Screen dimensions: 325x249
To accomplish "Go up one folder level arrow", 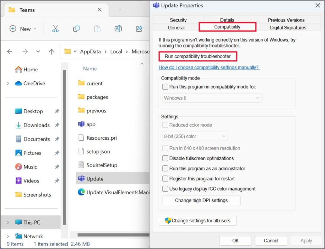I will click(x=52, y=52).
